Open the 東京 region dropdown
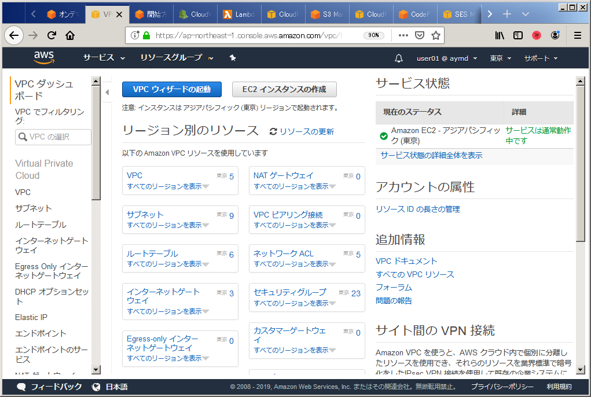591x397 pixels. 500,58
